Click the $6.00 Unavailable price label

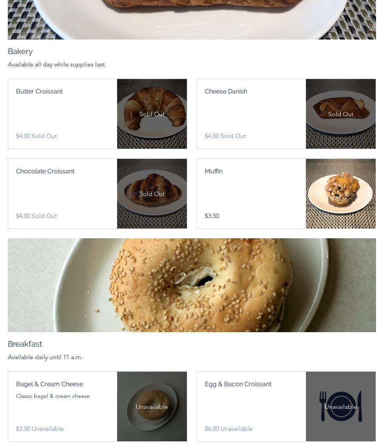point(228,429)
